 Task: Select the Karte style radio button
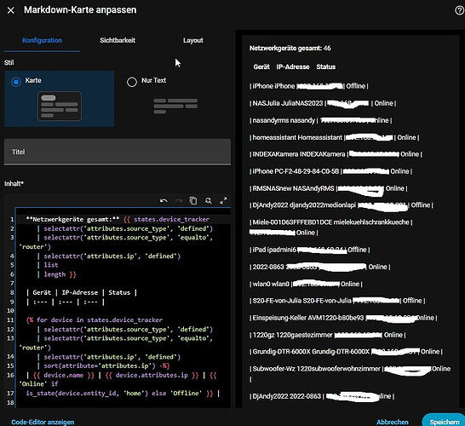point(16,82)
